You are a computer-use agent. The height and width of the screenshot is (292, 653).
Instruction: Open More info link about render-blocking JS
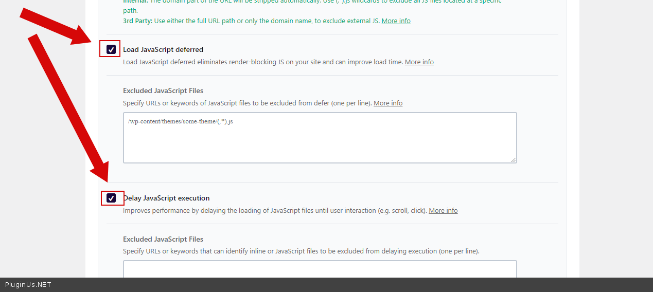(x=419, y=62)
